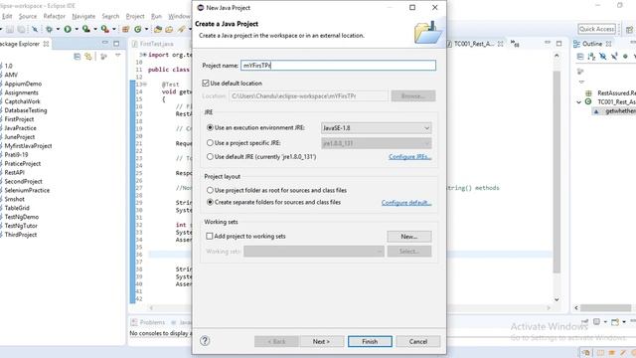Click the Open Task folder toolbar icon
This screenshot has width=636, height=358.
pyautogui.click(x=169, y=29)
